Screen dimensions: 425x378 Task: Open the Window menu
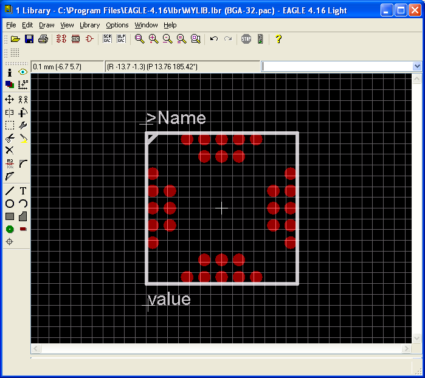click(146, 25)
